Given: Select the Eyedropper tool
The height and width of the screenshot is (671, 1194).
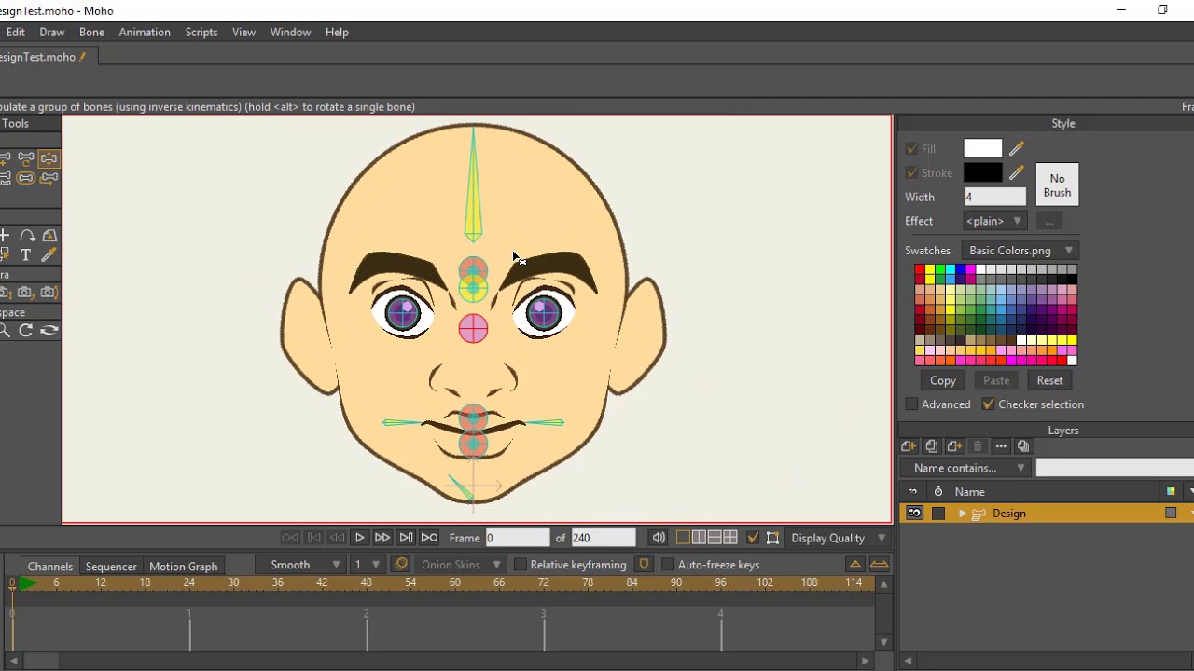Looking at the screenshot, I should (49, 254).
